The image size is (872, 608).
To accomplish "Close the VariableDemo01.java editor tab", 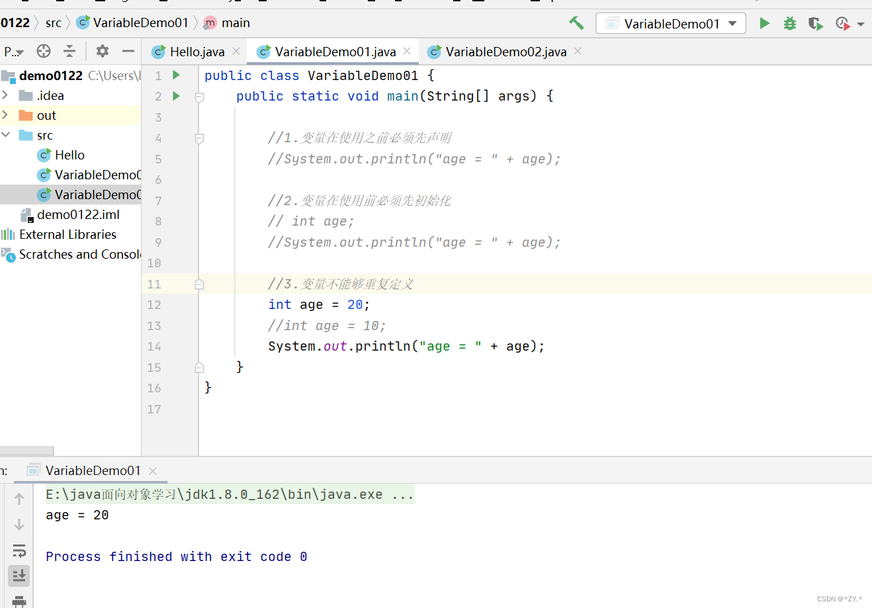I will click(x=407, y=51).
